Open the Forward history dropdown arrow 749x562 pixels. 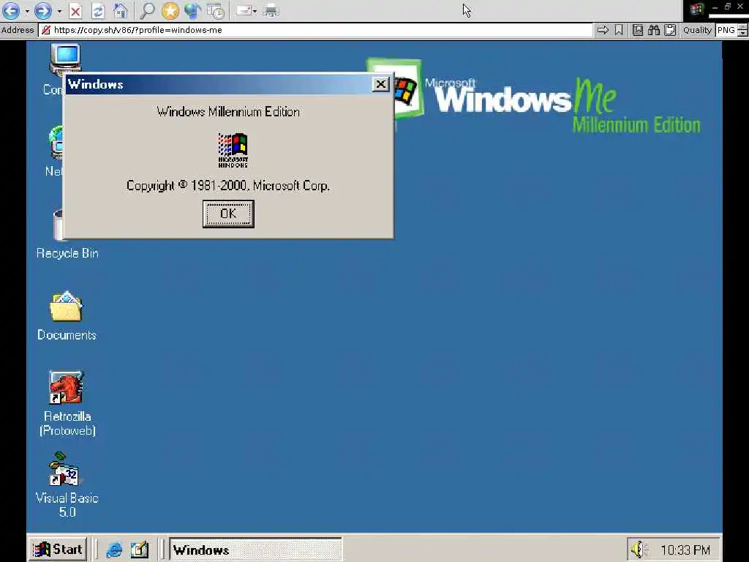click(60, 11)
